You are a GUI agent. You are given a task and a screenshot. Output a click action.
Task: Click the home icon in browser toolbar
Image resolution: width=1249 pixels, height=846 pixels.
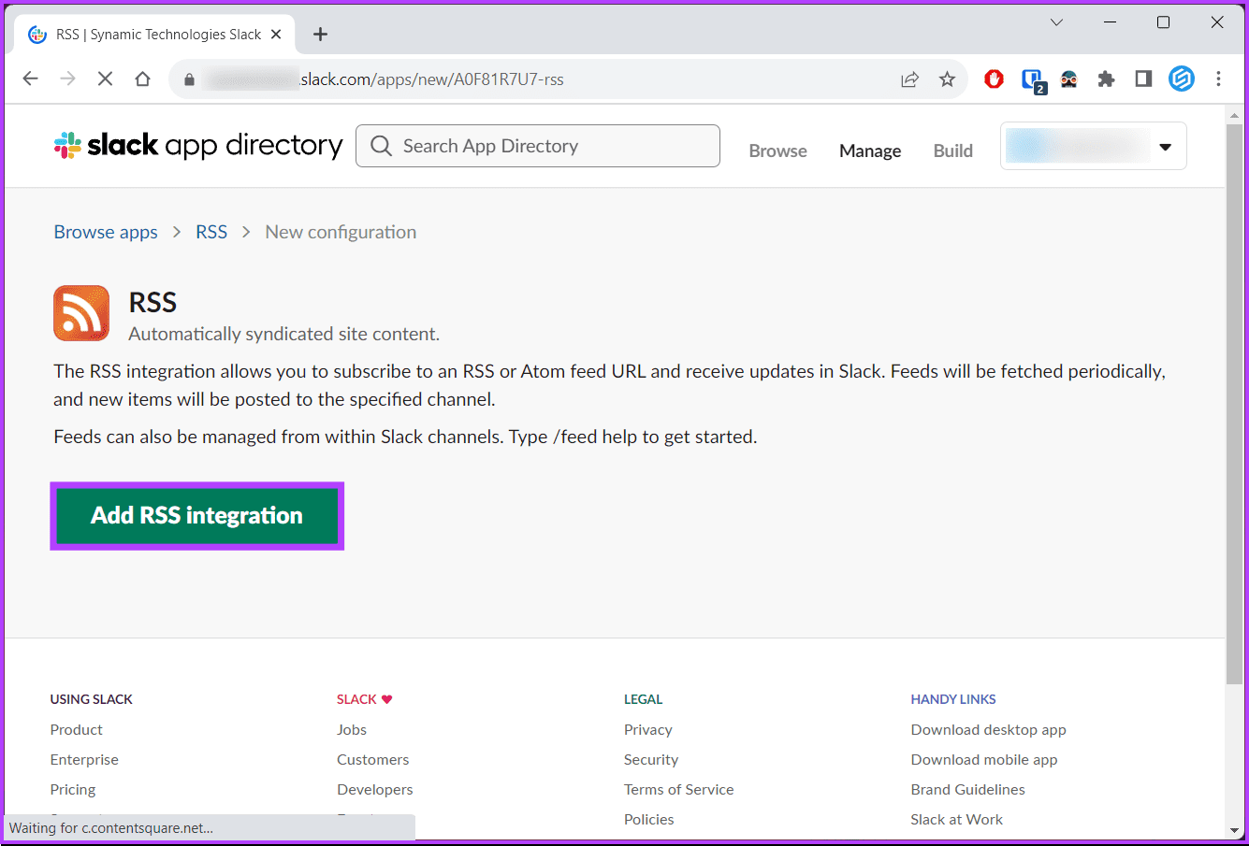[x=142, y=79]
